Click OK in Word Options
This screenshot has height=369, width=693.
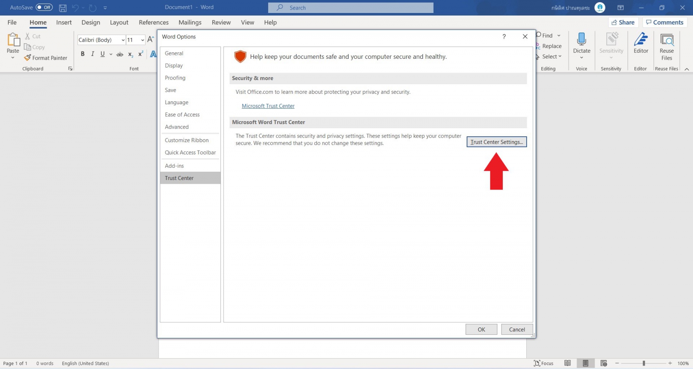click(x=481, y=330)
